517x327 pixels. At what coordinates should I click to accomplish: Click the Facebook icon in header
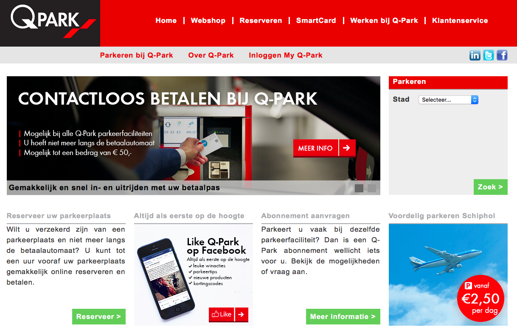point(502,55)
